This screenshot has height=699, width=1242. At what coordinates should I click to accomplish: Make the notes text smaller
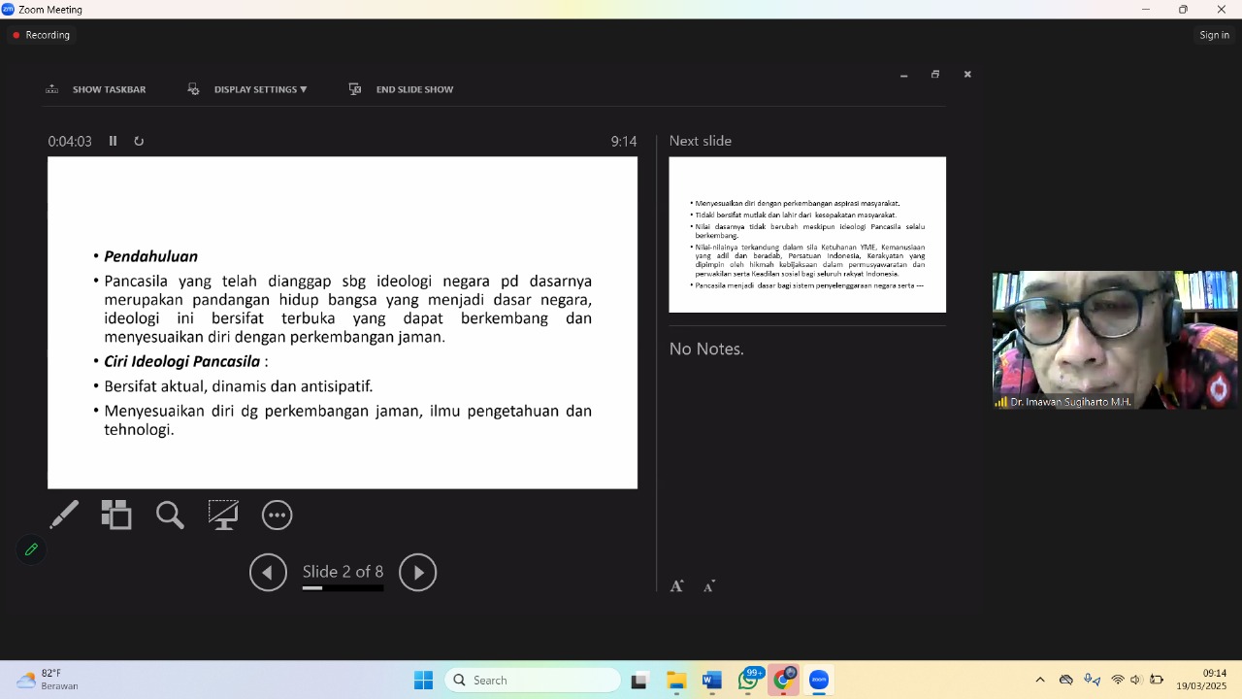click(x=709, y=585)
